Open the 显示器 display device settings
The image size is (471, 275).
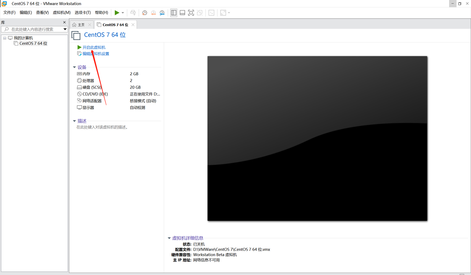pyautogui.click(x=87, y=107)
